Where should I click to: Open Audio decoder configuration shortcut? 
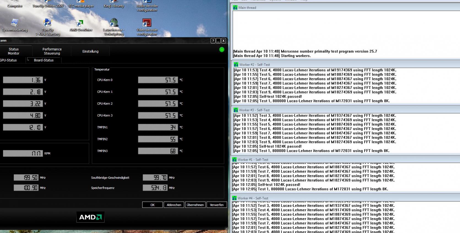tap(147, 6)
